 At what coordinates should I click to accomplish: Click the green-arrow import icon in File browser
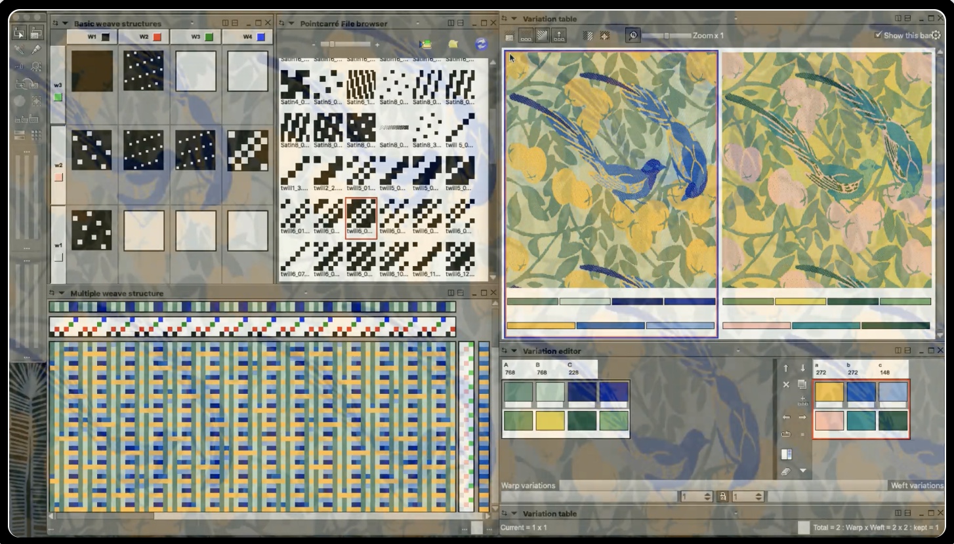(x=426, y=44)
